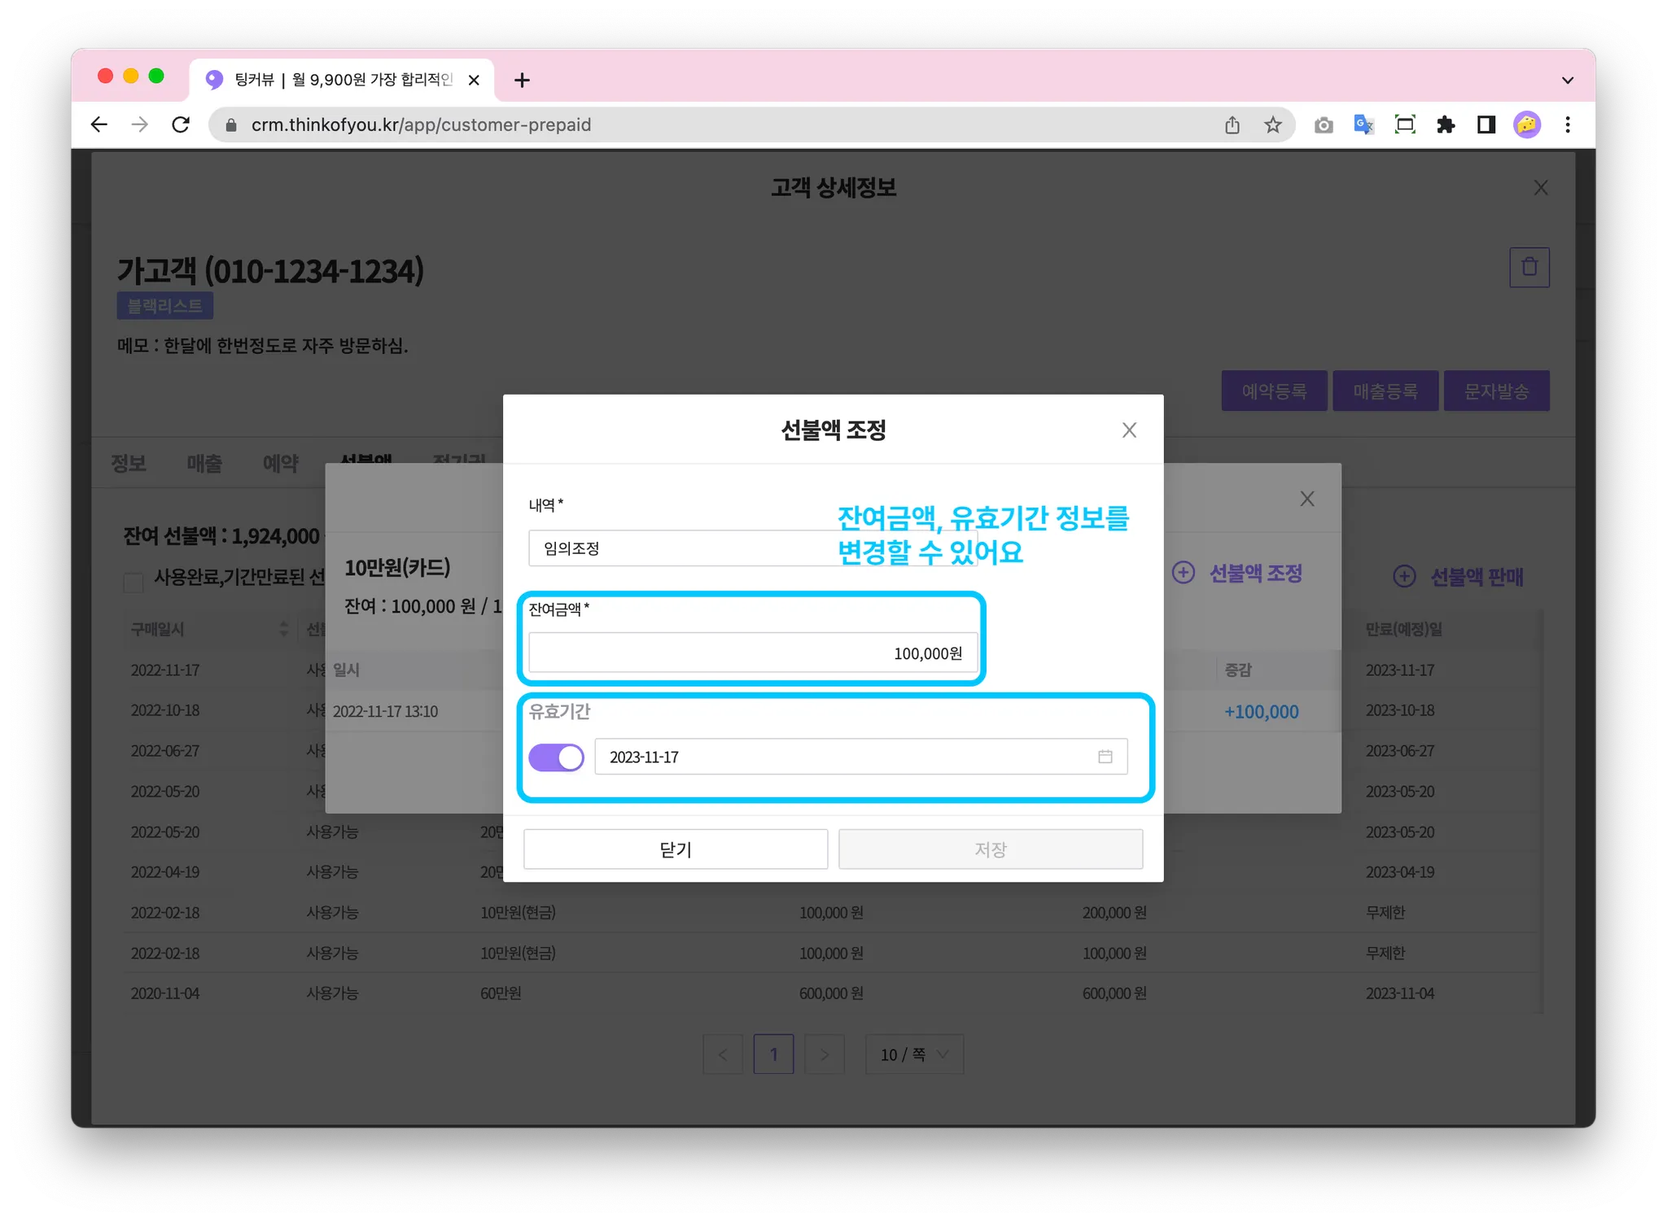
Task: Switch to the 예약 tab
Action: pos(281,463)
